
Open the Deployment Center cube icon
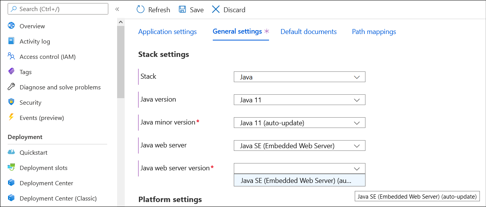[x=11, y=183]
